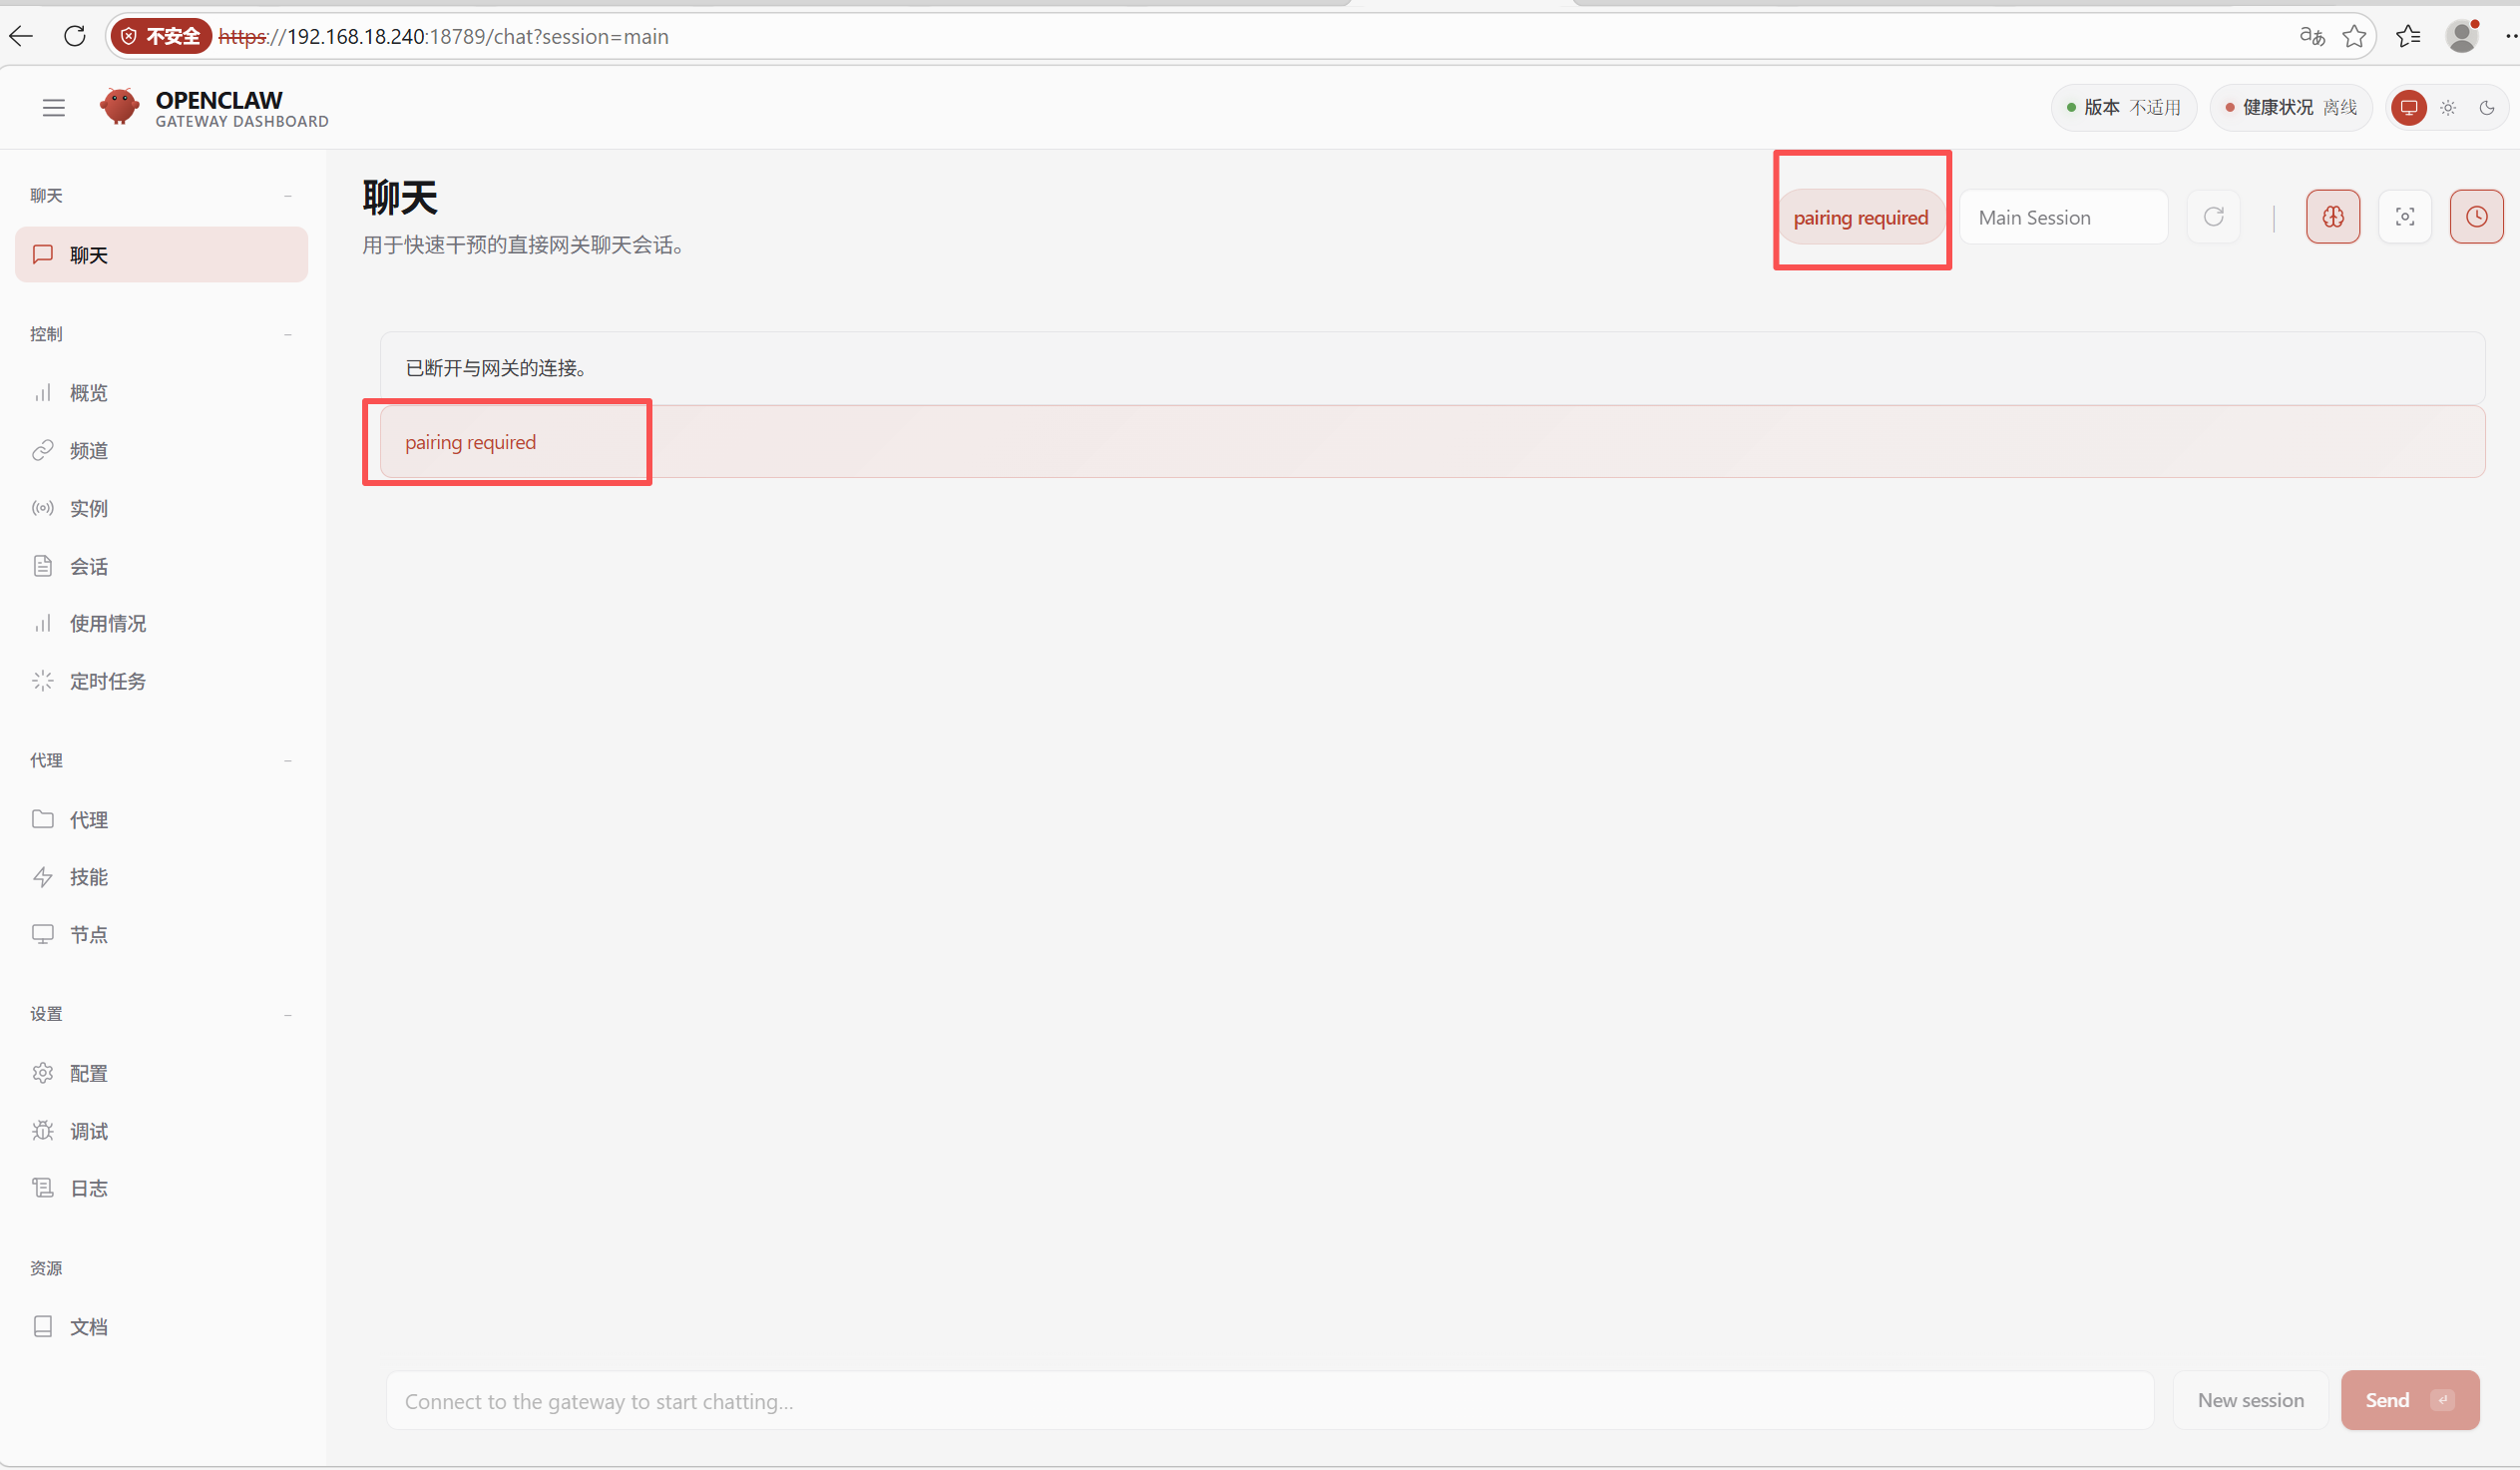
Task: Click the chat message input field
Action: [1268, 1400]
